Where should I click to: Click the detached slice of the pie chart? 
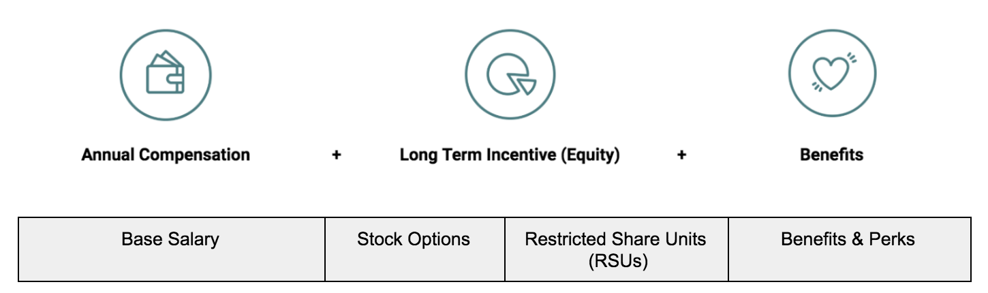526,85
